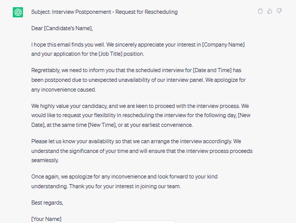296x223 pixels.
Task: Click the [Job Title] placeholder
Action: 110,54
